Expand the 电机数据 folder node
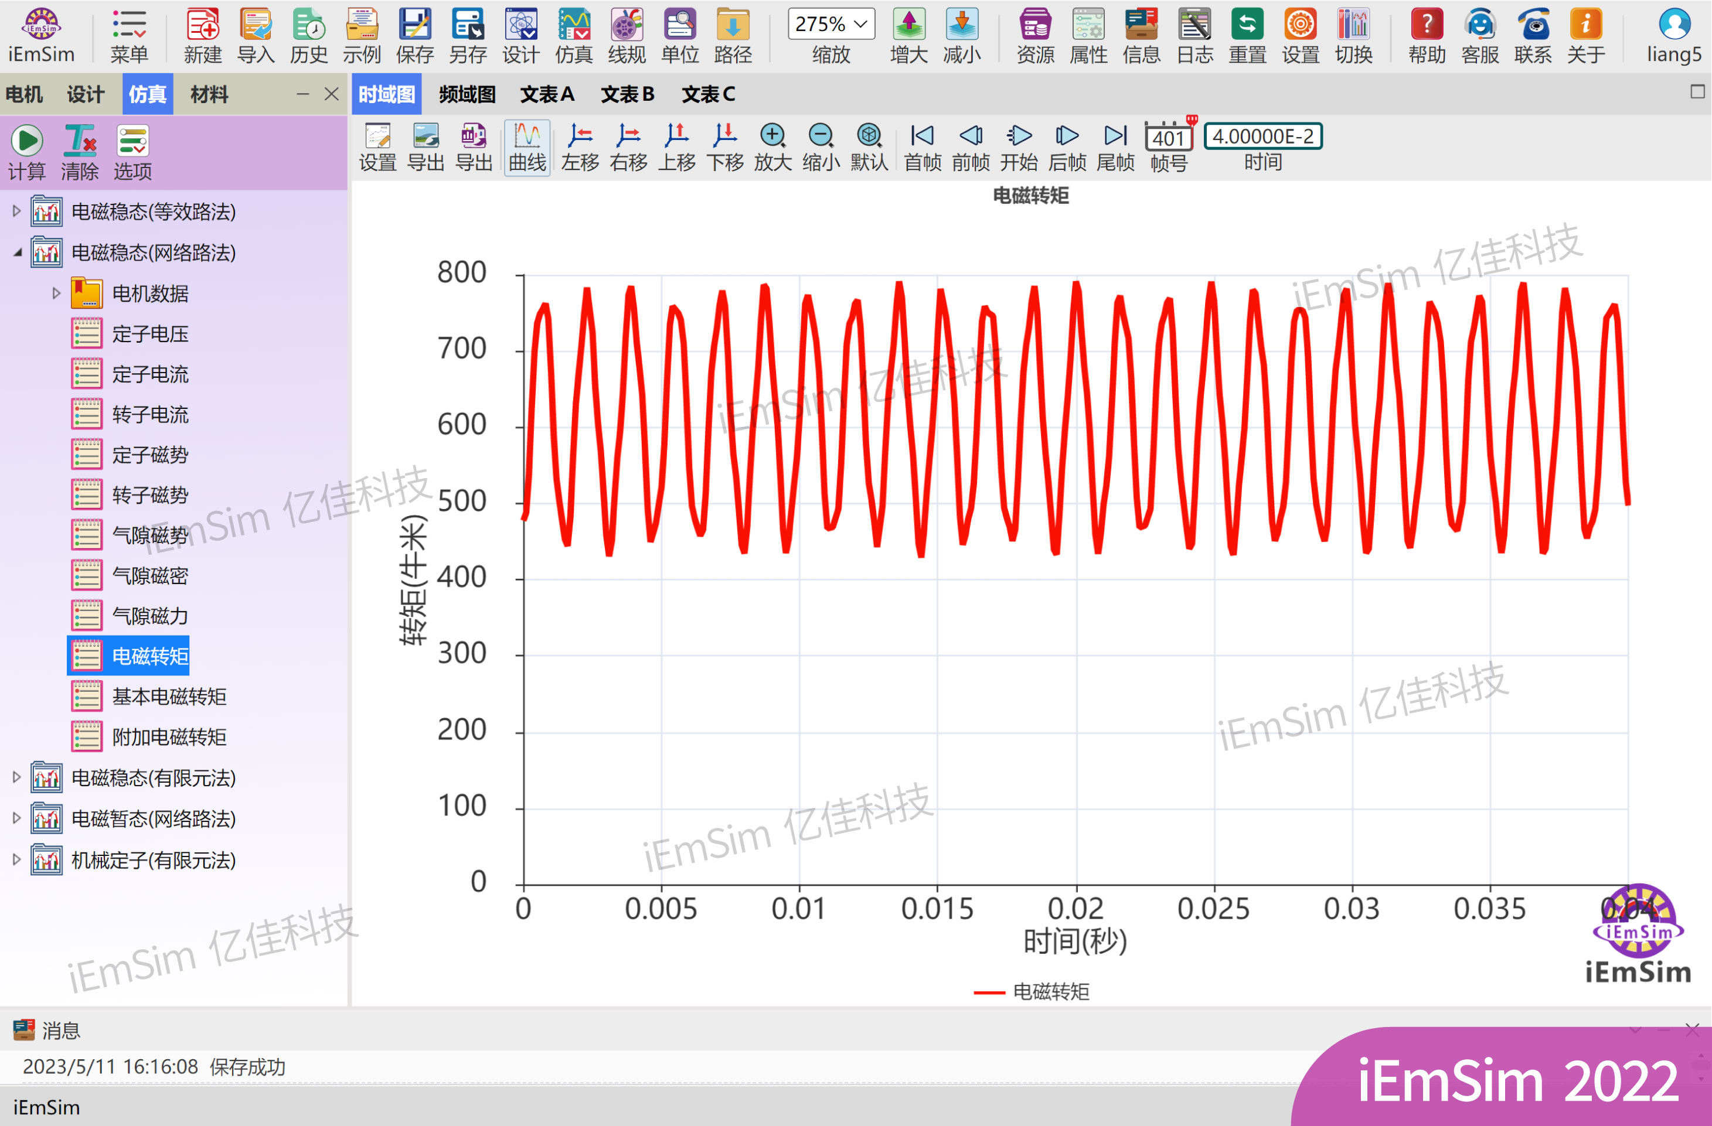Screen dimensions: 1712x1126 coord(56,294)
